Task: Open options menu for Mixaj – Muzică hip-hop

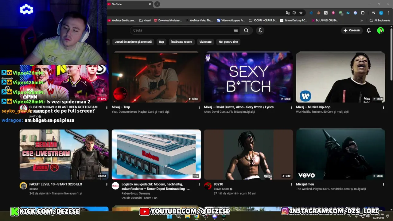Action: [383, 107]
